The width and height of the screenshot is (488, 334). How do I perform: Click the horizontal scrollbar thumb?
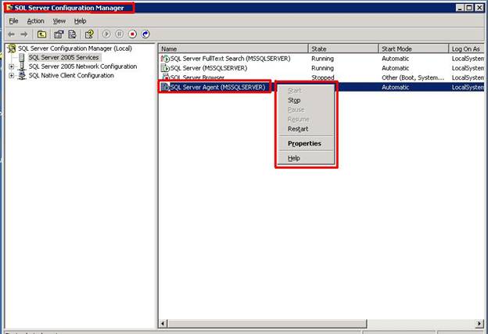pos(267,324)
